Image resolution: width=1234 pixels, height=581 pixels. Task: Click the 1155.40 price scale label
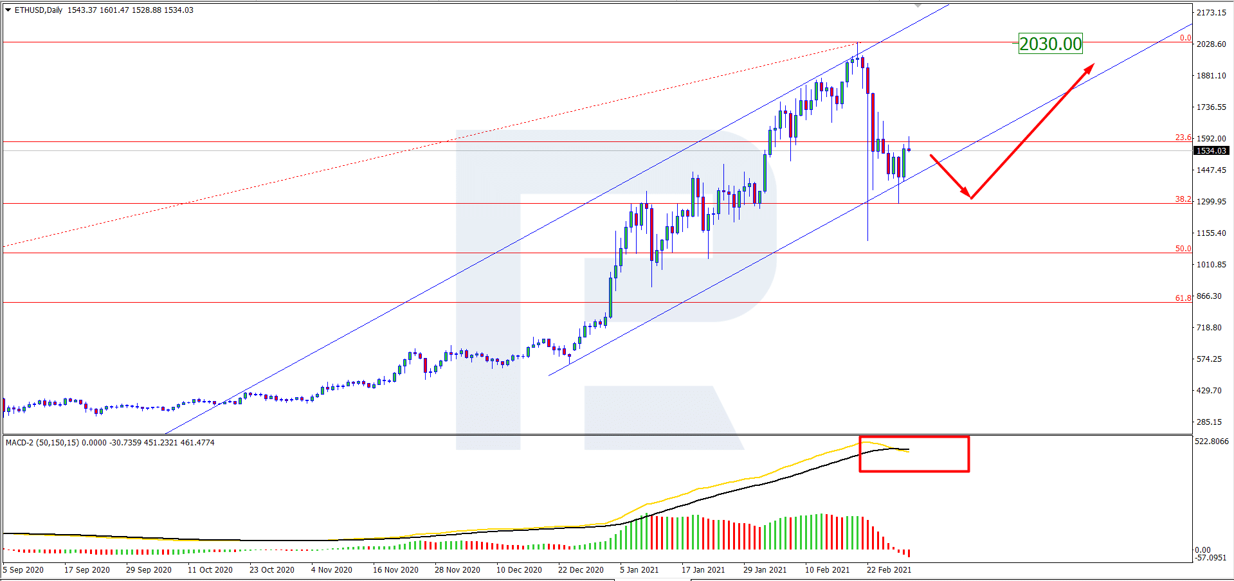(x=1211, y=233)
